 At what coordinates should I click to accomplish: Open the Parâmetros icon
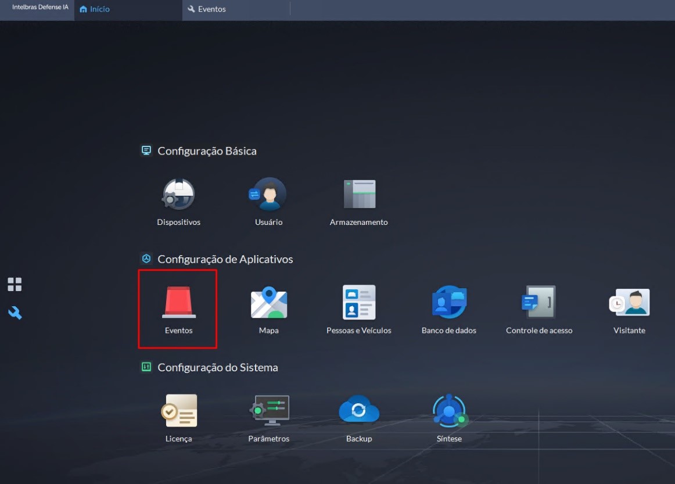[x=270, y=410]
